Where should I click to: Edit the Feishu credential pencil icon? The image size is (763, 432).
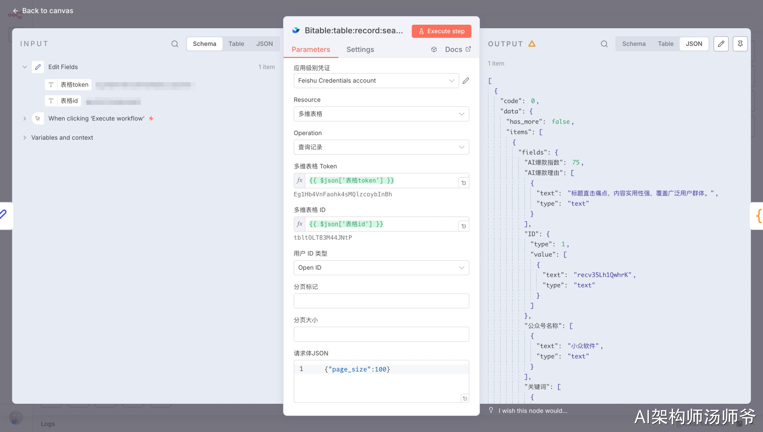[466, 81]
